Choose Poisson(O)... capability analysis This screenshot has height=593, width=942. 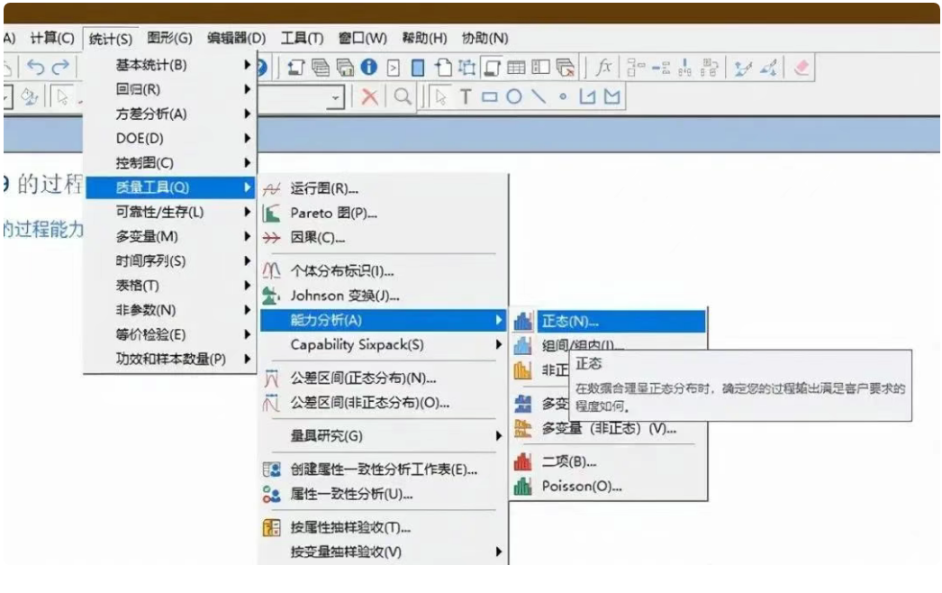[581, 487]
